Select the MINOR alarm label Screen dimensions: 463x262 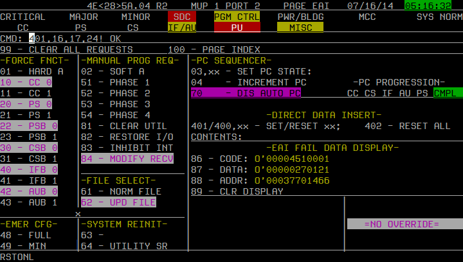[136, 17]
